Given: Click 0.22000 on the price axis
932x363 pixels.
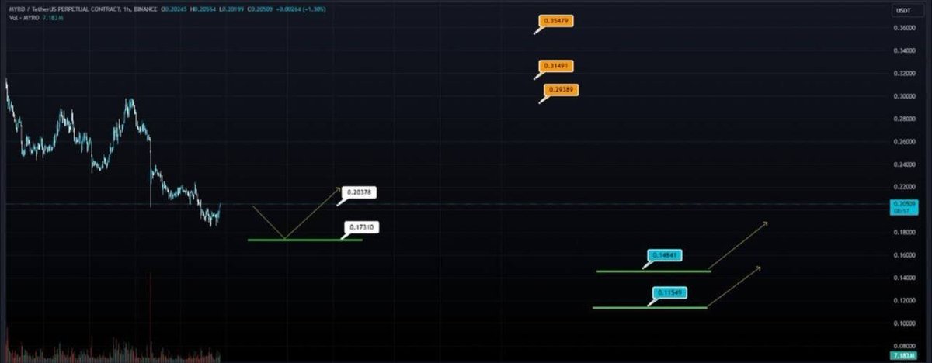Looking at the screenshot, I should [906, 187].
